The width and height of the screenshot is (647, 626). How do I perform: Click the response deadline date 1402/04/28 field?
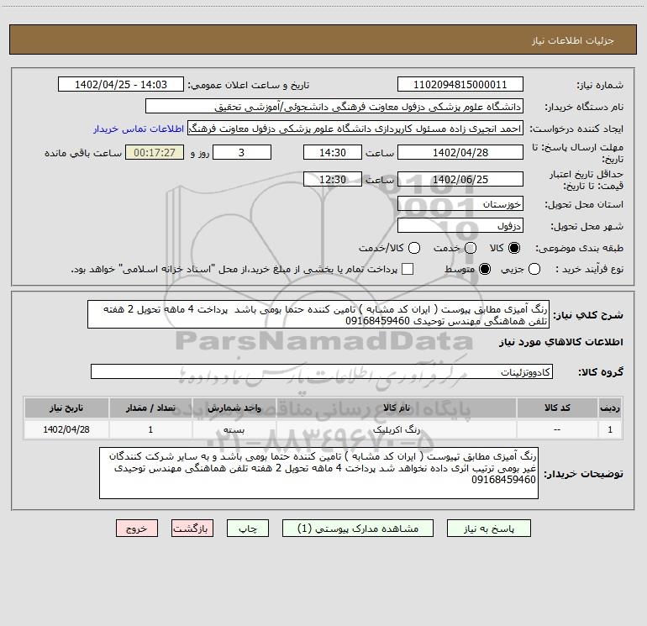[x=460, y=152]
